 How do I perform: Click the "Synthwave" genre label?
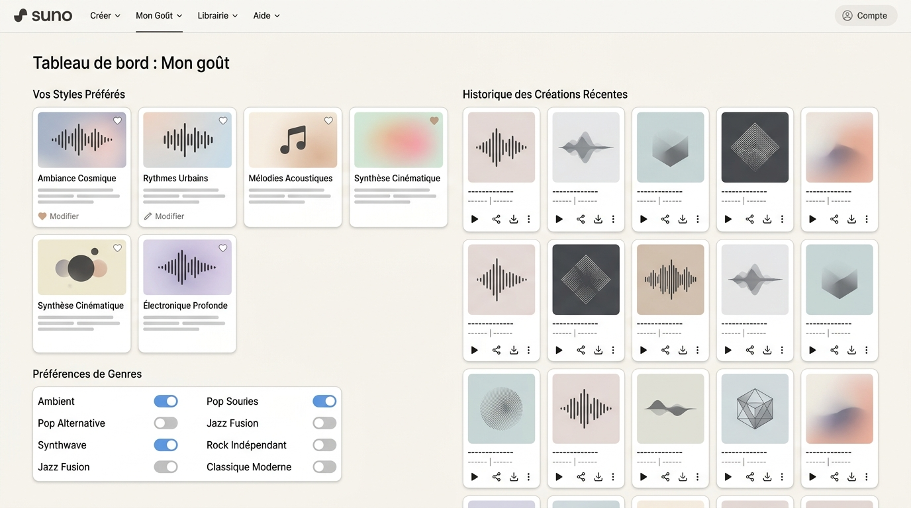click(62, 445)
